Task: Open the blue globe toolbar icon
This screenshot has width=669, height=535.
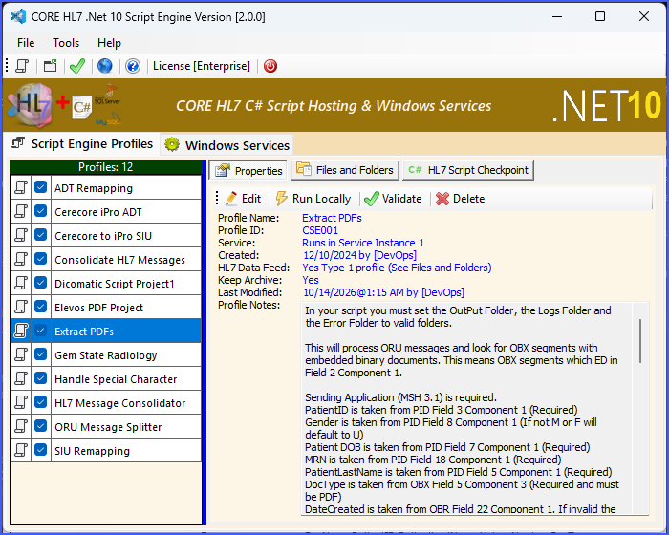Action: pos(105,66)
